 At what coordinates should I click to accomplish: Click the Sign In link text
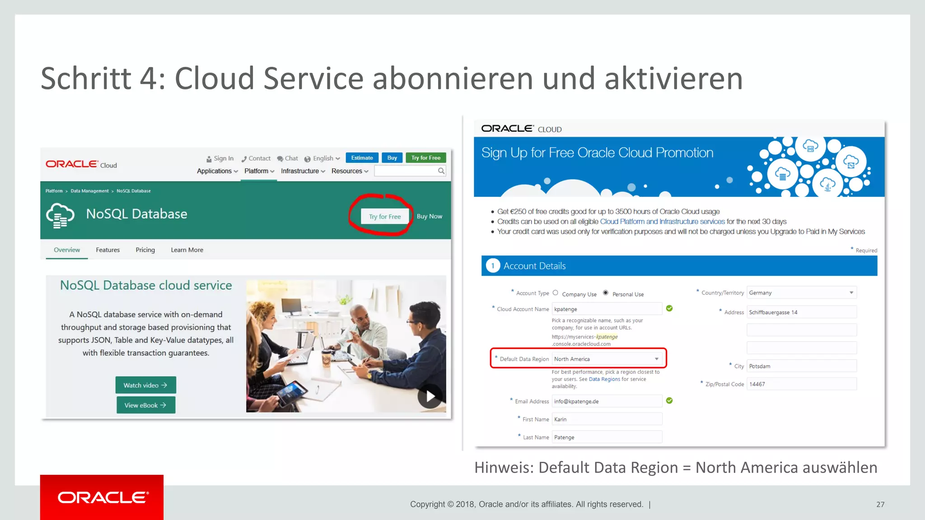click(x=224, y=158)
